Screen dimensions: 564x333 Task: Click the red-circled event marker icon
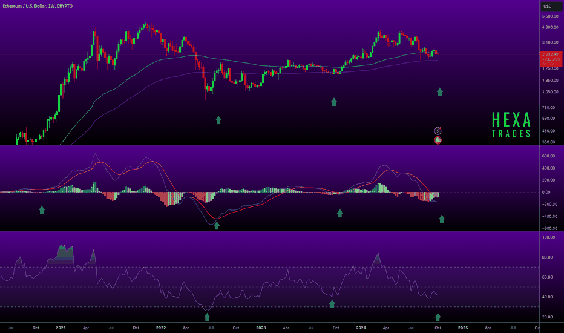(438, 140)
